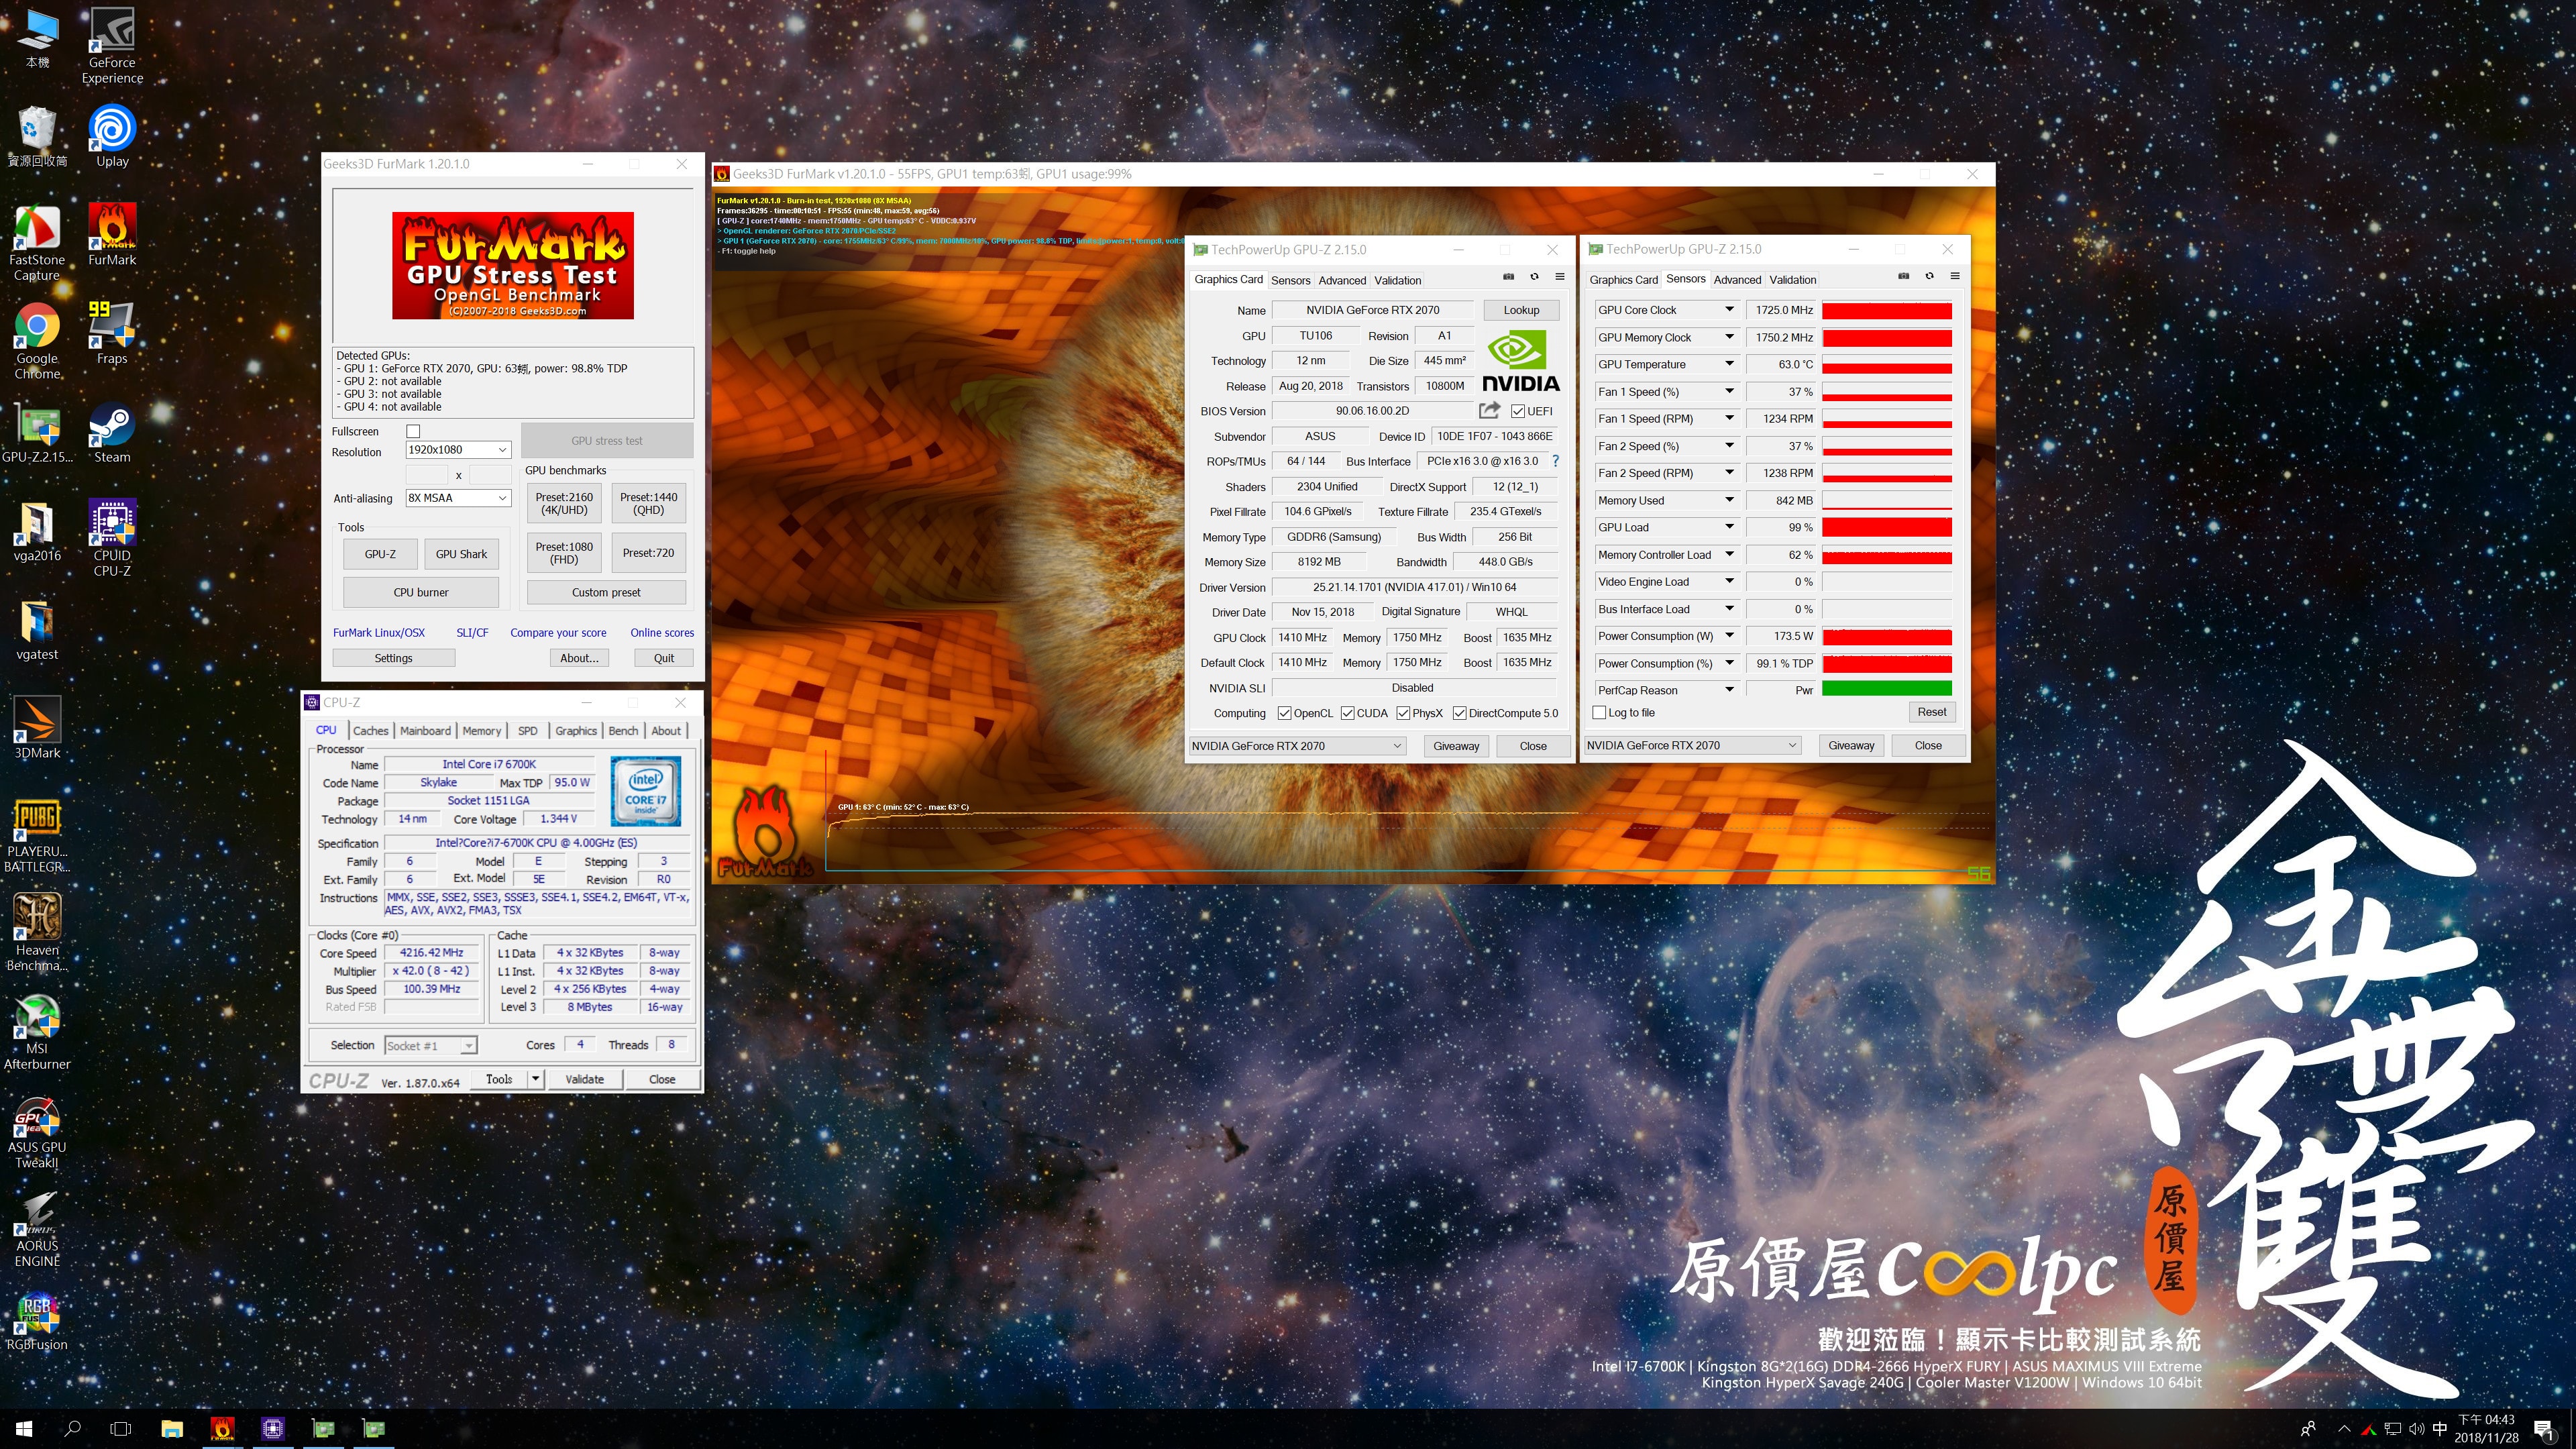2576x1449 pixels.
Task: Click the PerfCap Reason green bar
Action: tap(1886, 689)
